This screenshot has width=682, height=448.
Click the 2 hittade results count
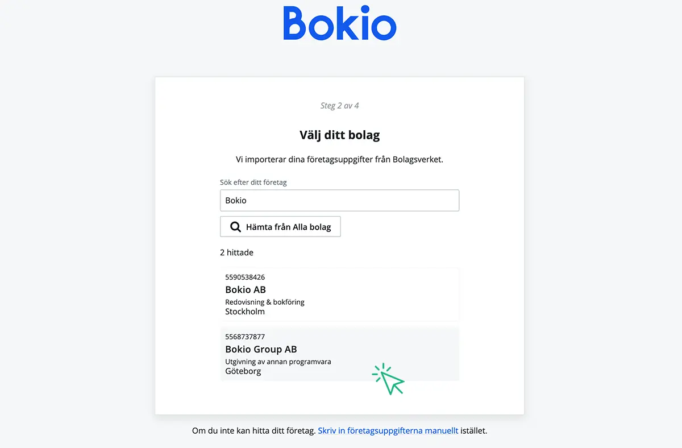click(x=236, y=252)
